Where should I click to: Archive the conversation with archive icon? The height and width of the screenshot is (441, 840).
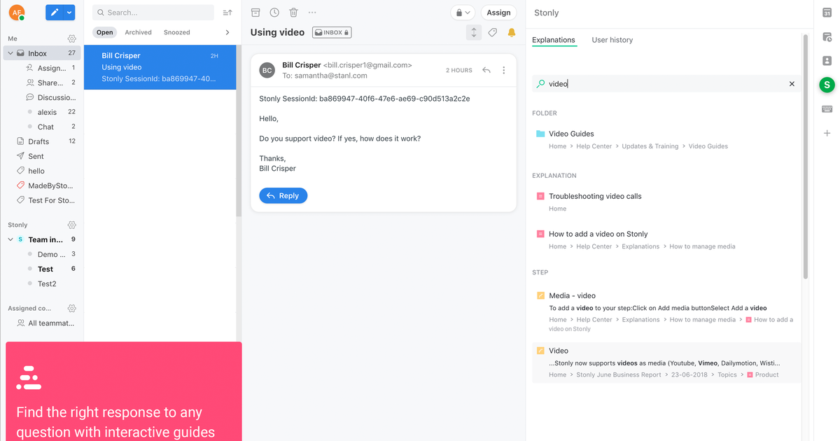255,13
